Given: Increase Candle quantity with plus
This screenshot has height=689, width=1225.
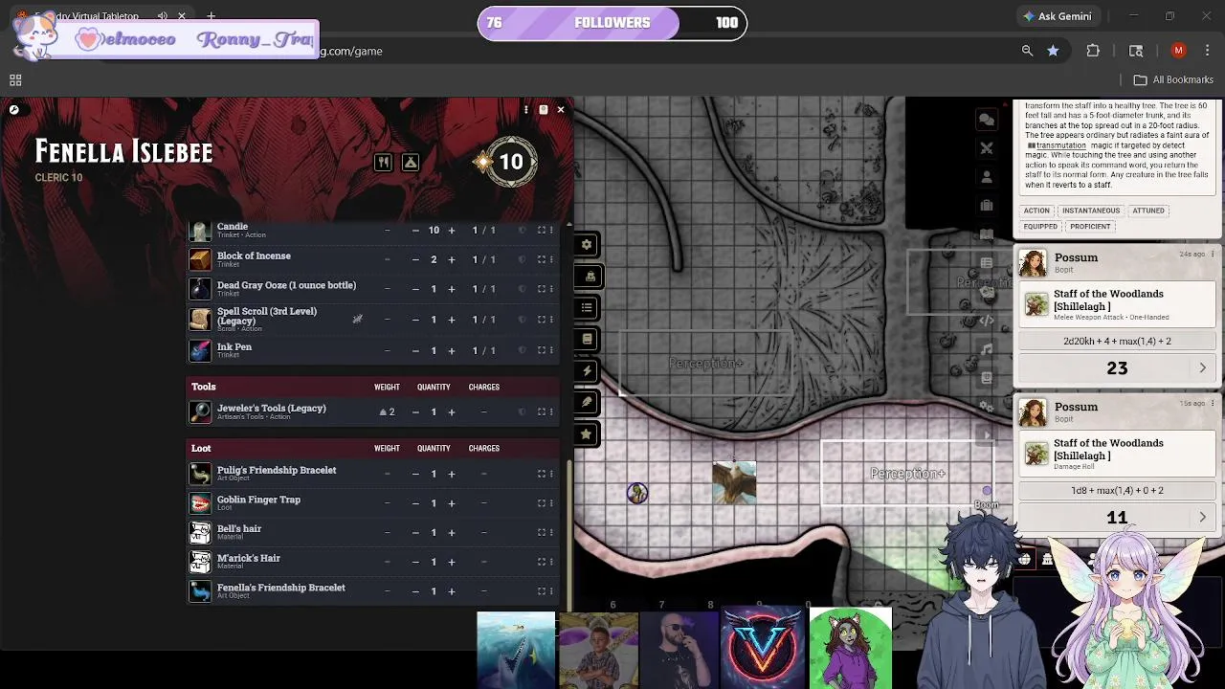Looking at the screenshot, I should (452, 231).
